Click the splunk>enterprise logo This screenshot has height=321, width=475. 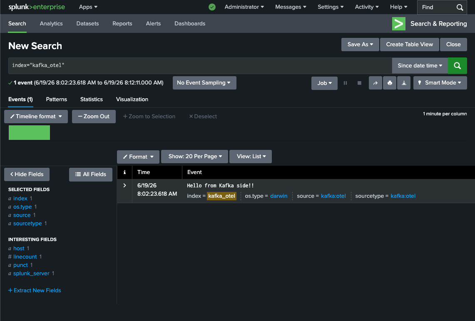pos(37,7)
